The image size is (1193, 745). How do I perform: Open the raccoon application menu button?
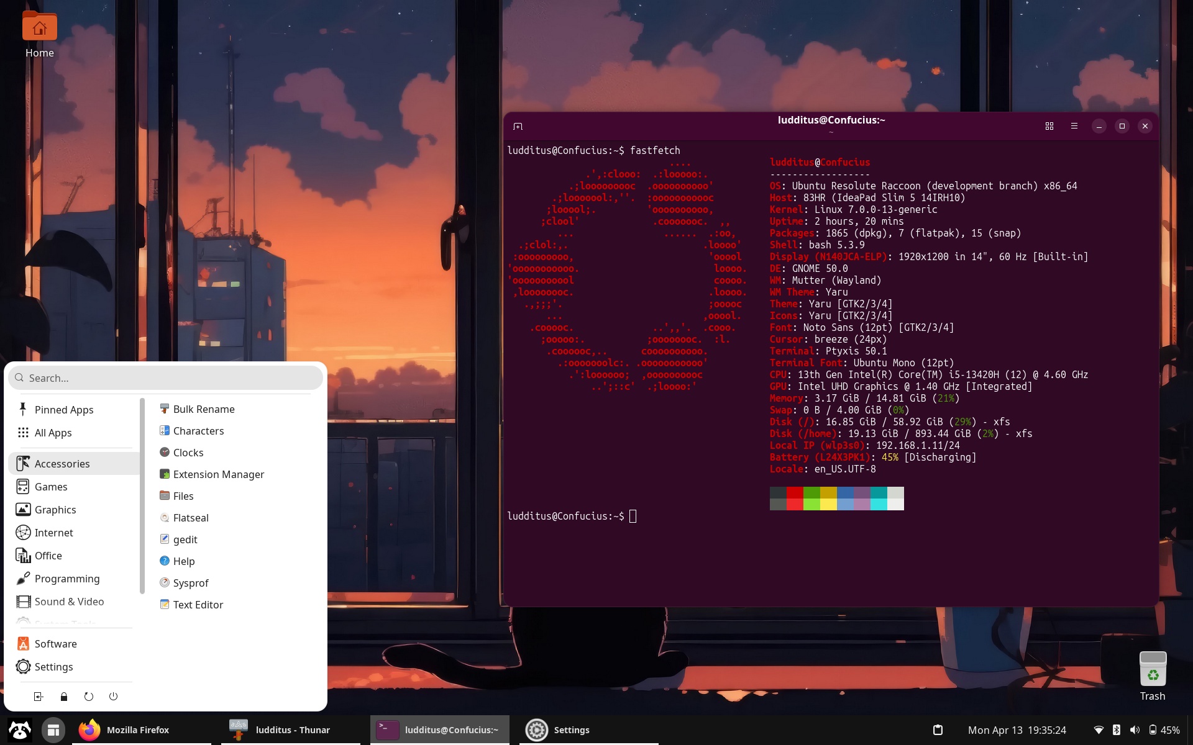point(19,730)
